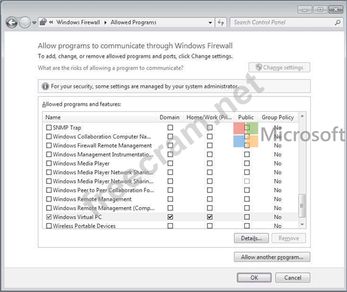
Task: Click the Allow another program button
Action: point(272,257)
